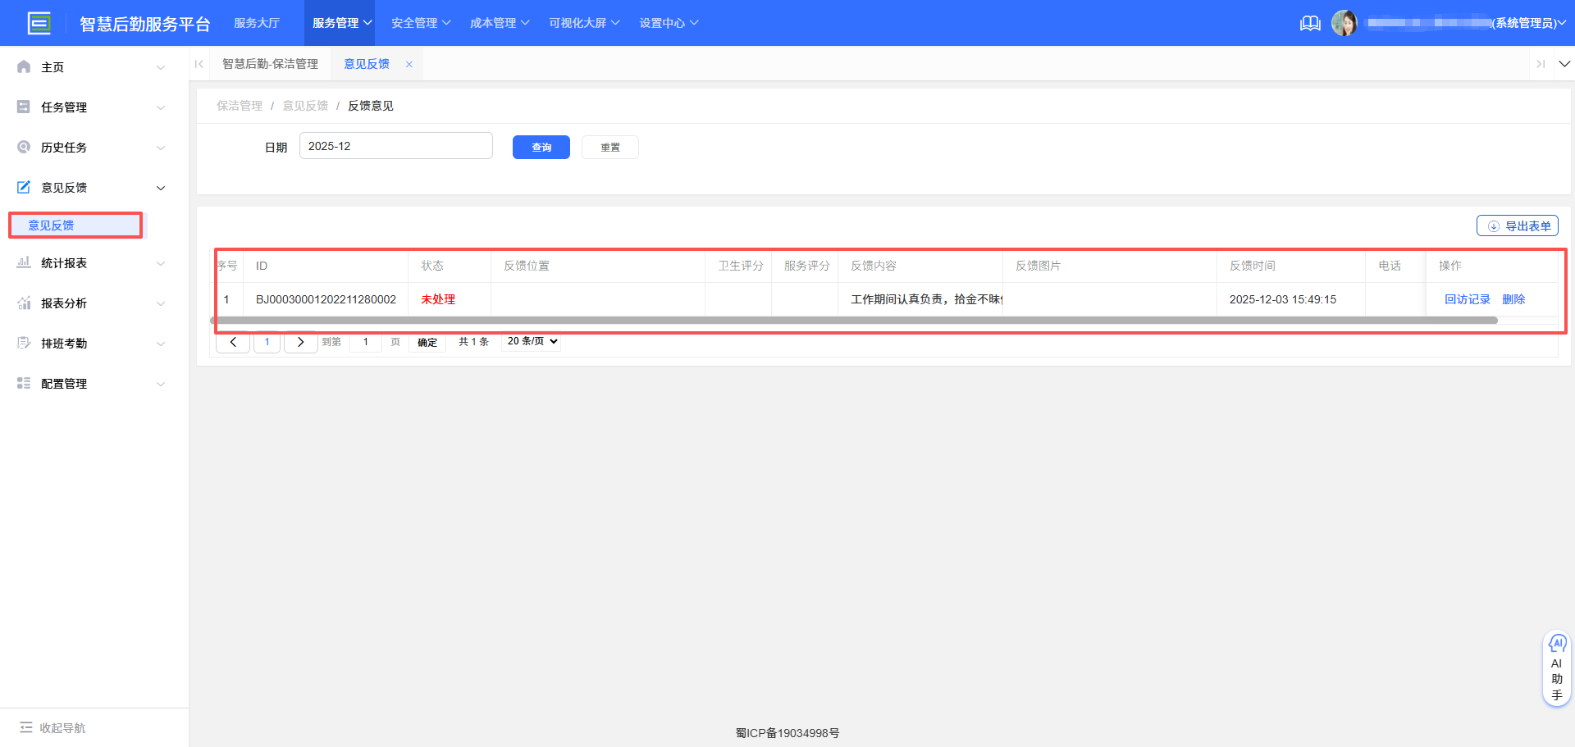Click the 2025-12 date input field
Viewport: 1575px width, 747px height.
pos(395,145)
